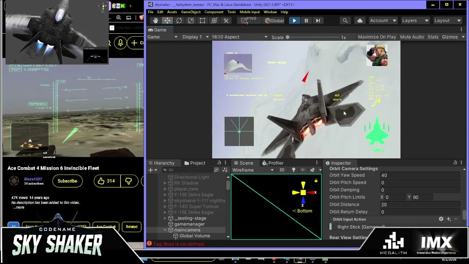
Task: Like the Ace Combat 4 video
Action: tap(107, 181)
